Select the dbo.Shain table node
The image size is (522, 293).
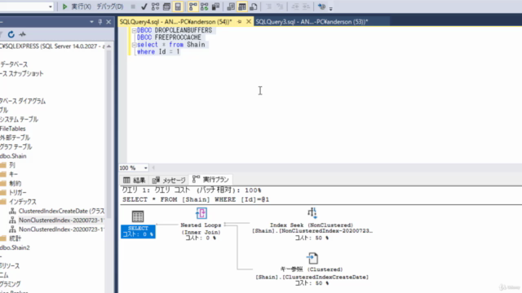click(13, 156)
